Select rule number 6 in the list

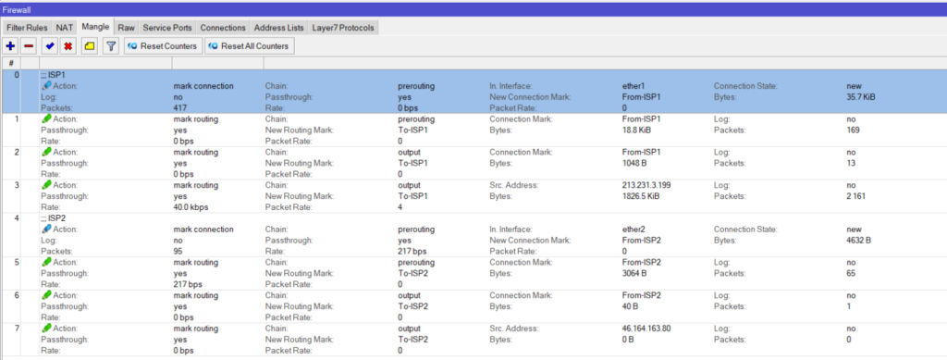tap(473, 307)
